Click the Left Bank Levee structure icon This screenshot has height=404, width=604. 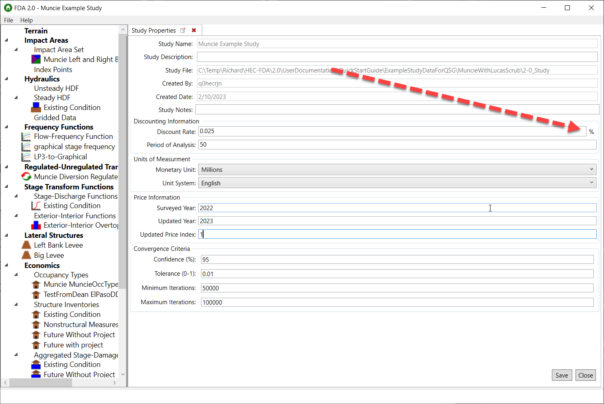coord(26,245)
